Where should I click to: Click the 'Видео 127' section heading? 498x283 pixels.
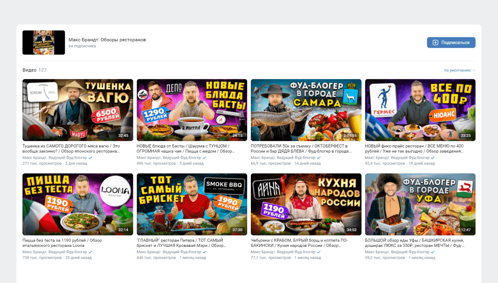pos(34,70)
